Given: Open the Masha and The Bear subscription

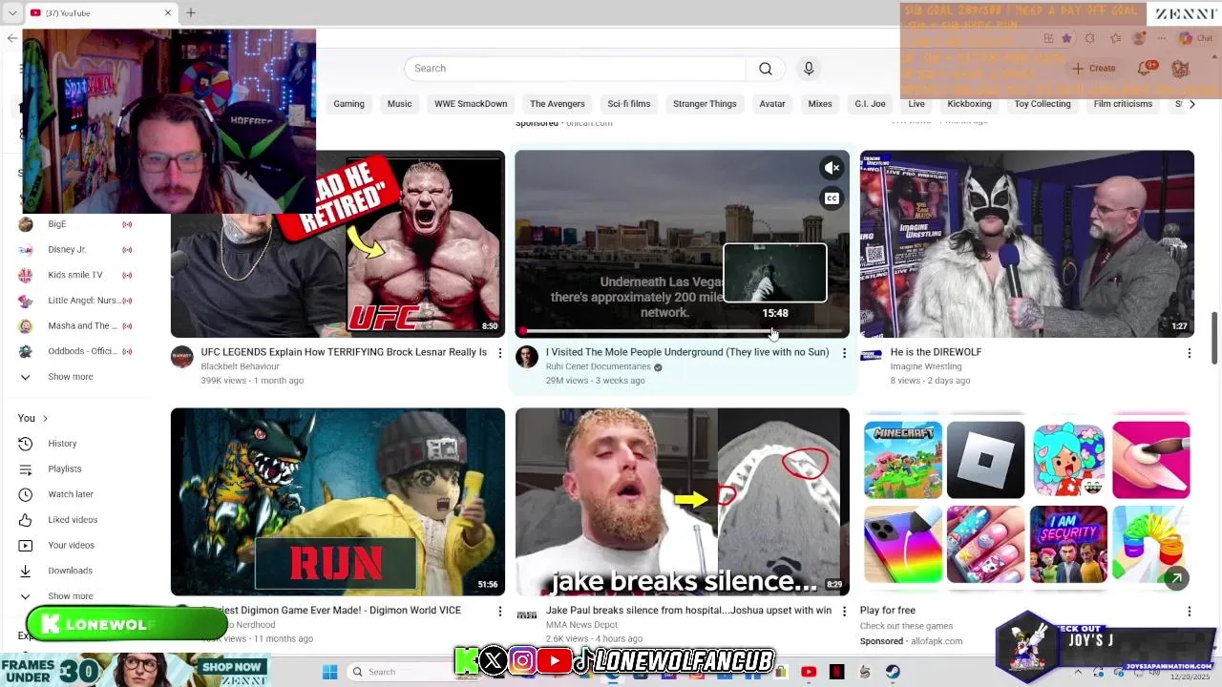Looking at the screenshot, I should pos(76,326).
